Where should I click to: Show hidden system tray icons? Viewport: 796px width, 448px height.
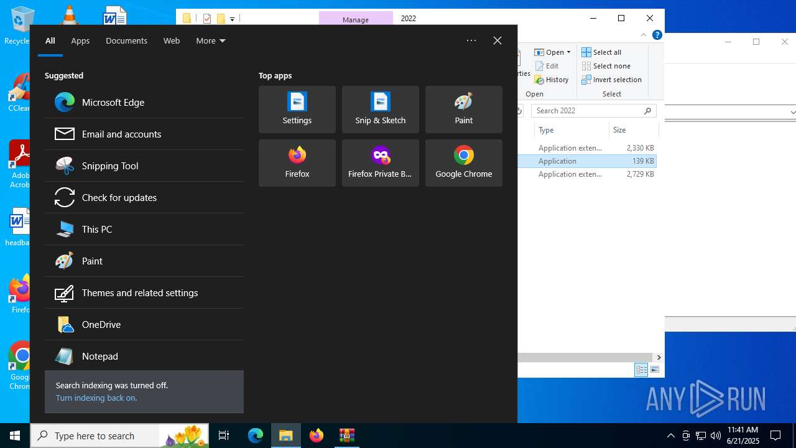point(670,436)
